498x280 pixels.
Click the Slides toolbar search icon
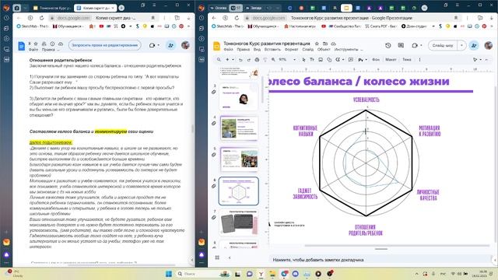(219, 59)
